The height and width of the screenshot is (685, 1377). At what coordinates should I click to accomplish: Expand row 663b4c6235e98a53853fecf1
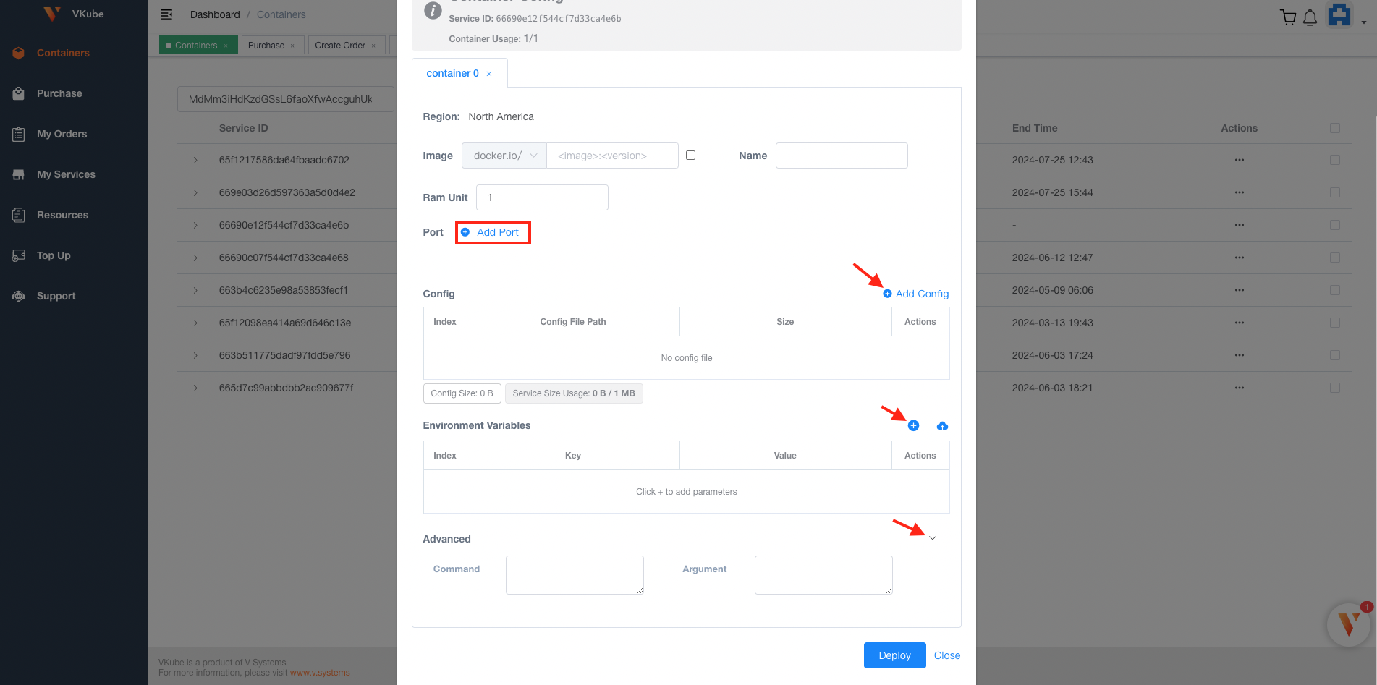point(195,290)
